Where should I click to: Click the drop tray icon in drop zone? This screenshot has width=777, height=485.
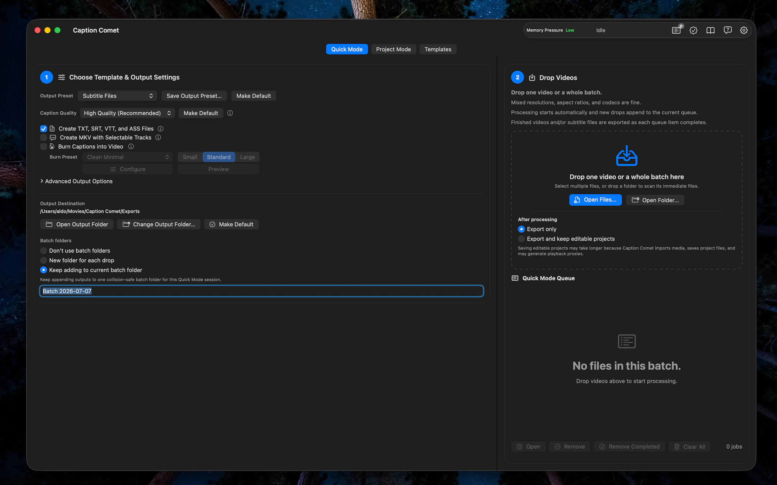(626, 155)
